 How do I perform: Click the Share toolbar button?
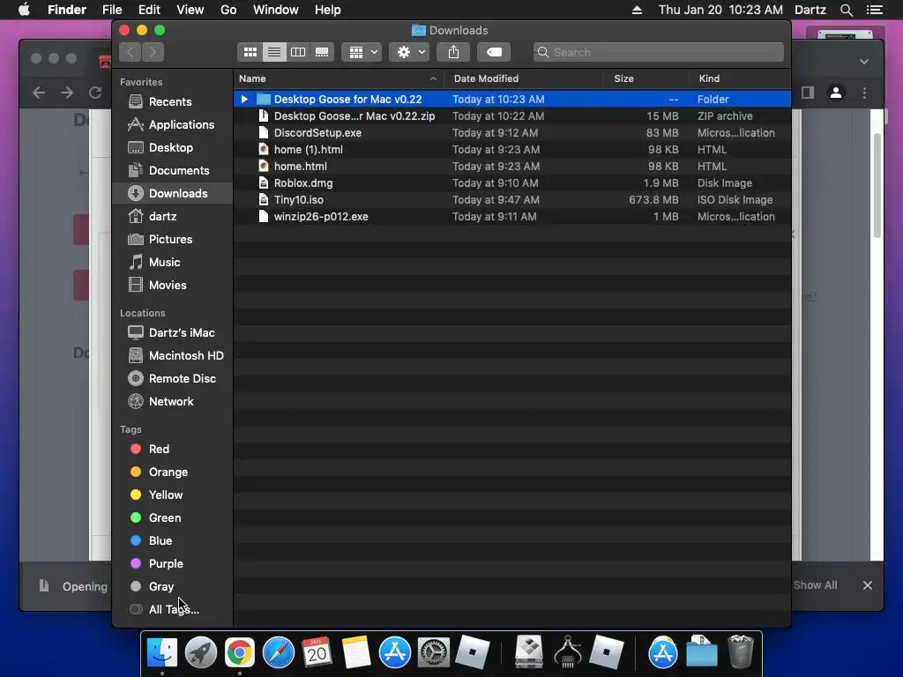453,52
